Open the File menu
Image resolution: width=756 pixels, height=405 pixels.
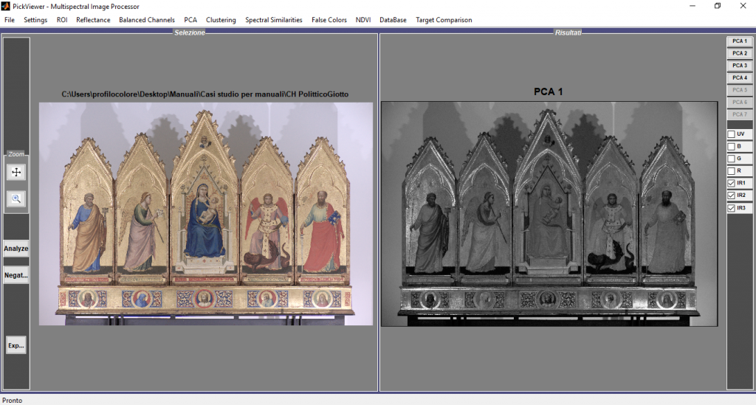coord(10,20)
